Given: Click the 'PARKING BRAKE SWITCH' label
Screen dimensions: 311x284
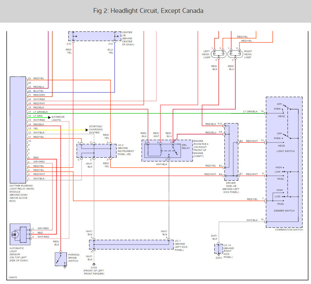Looking at the screenshot, I should click(74, 258).
